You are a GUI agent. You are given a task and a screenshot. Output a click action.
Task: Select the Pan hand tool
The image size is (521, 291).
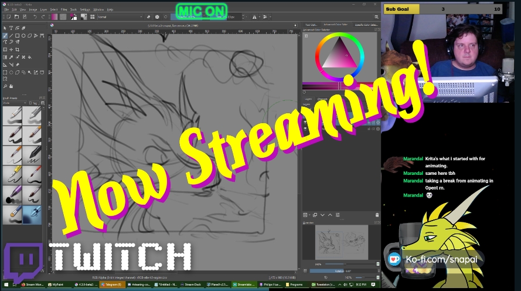click(x=11, y=86)
